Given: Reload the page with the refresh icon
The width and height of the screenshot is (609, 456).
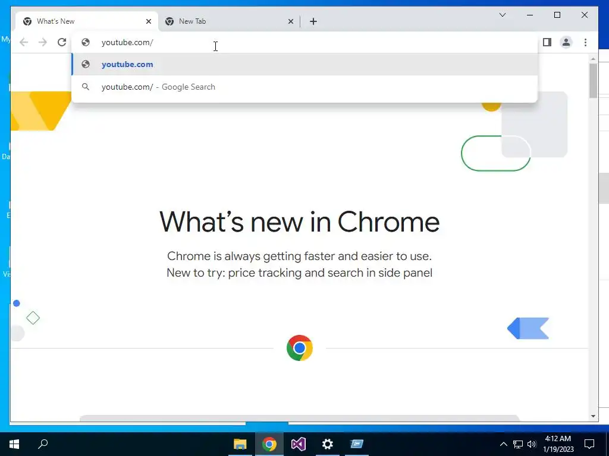Looking at the screenshot, I should click(62, 42).
